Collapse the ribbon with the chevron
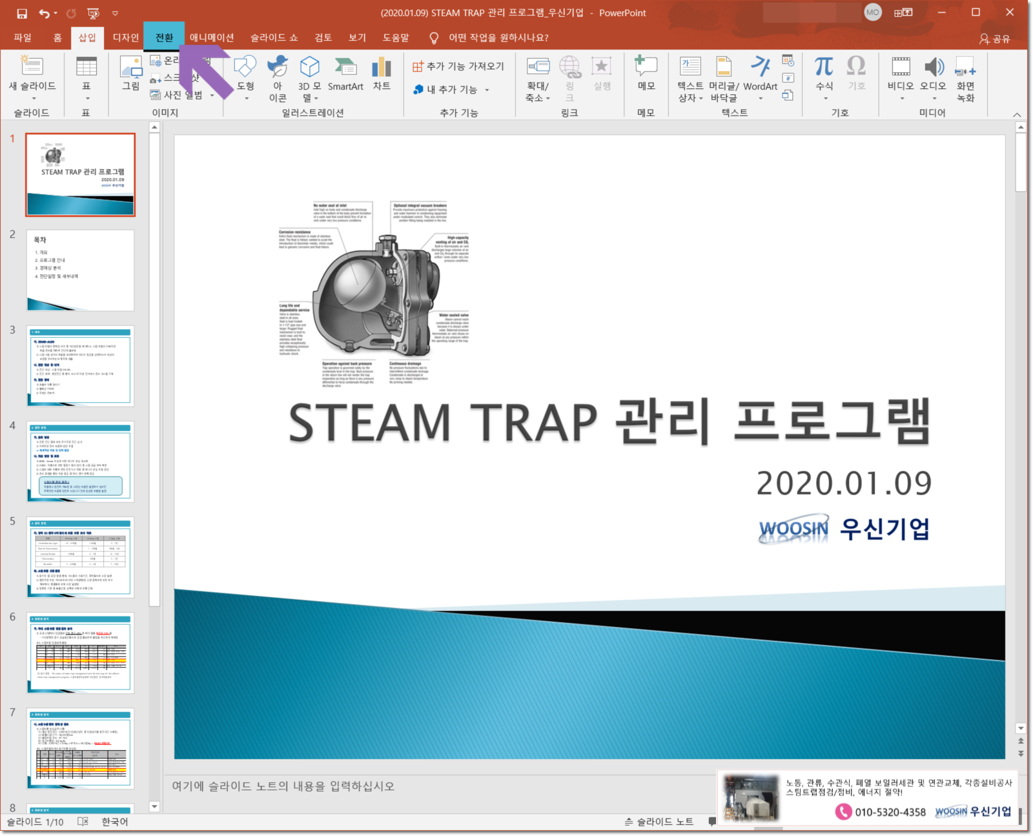1033x836 pixels. click(x=1017, y=114)
